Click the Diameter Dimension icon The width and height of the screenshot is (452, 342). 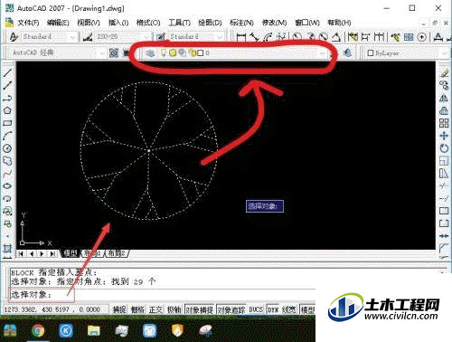pos(324,37)
